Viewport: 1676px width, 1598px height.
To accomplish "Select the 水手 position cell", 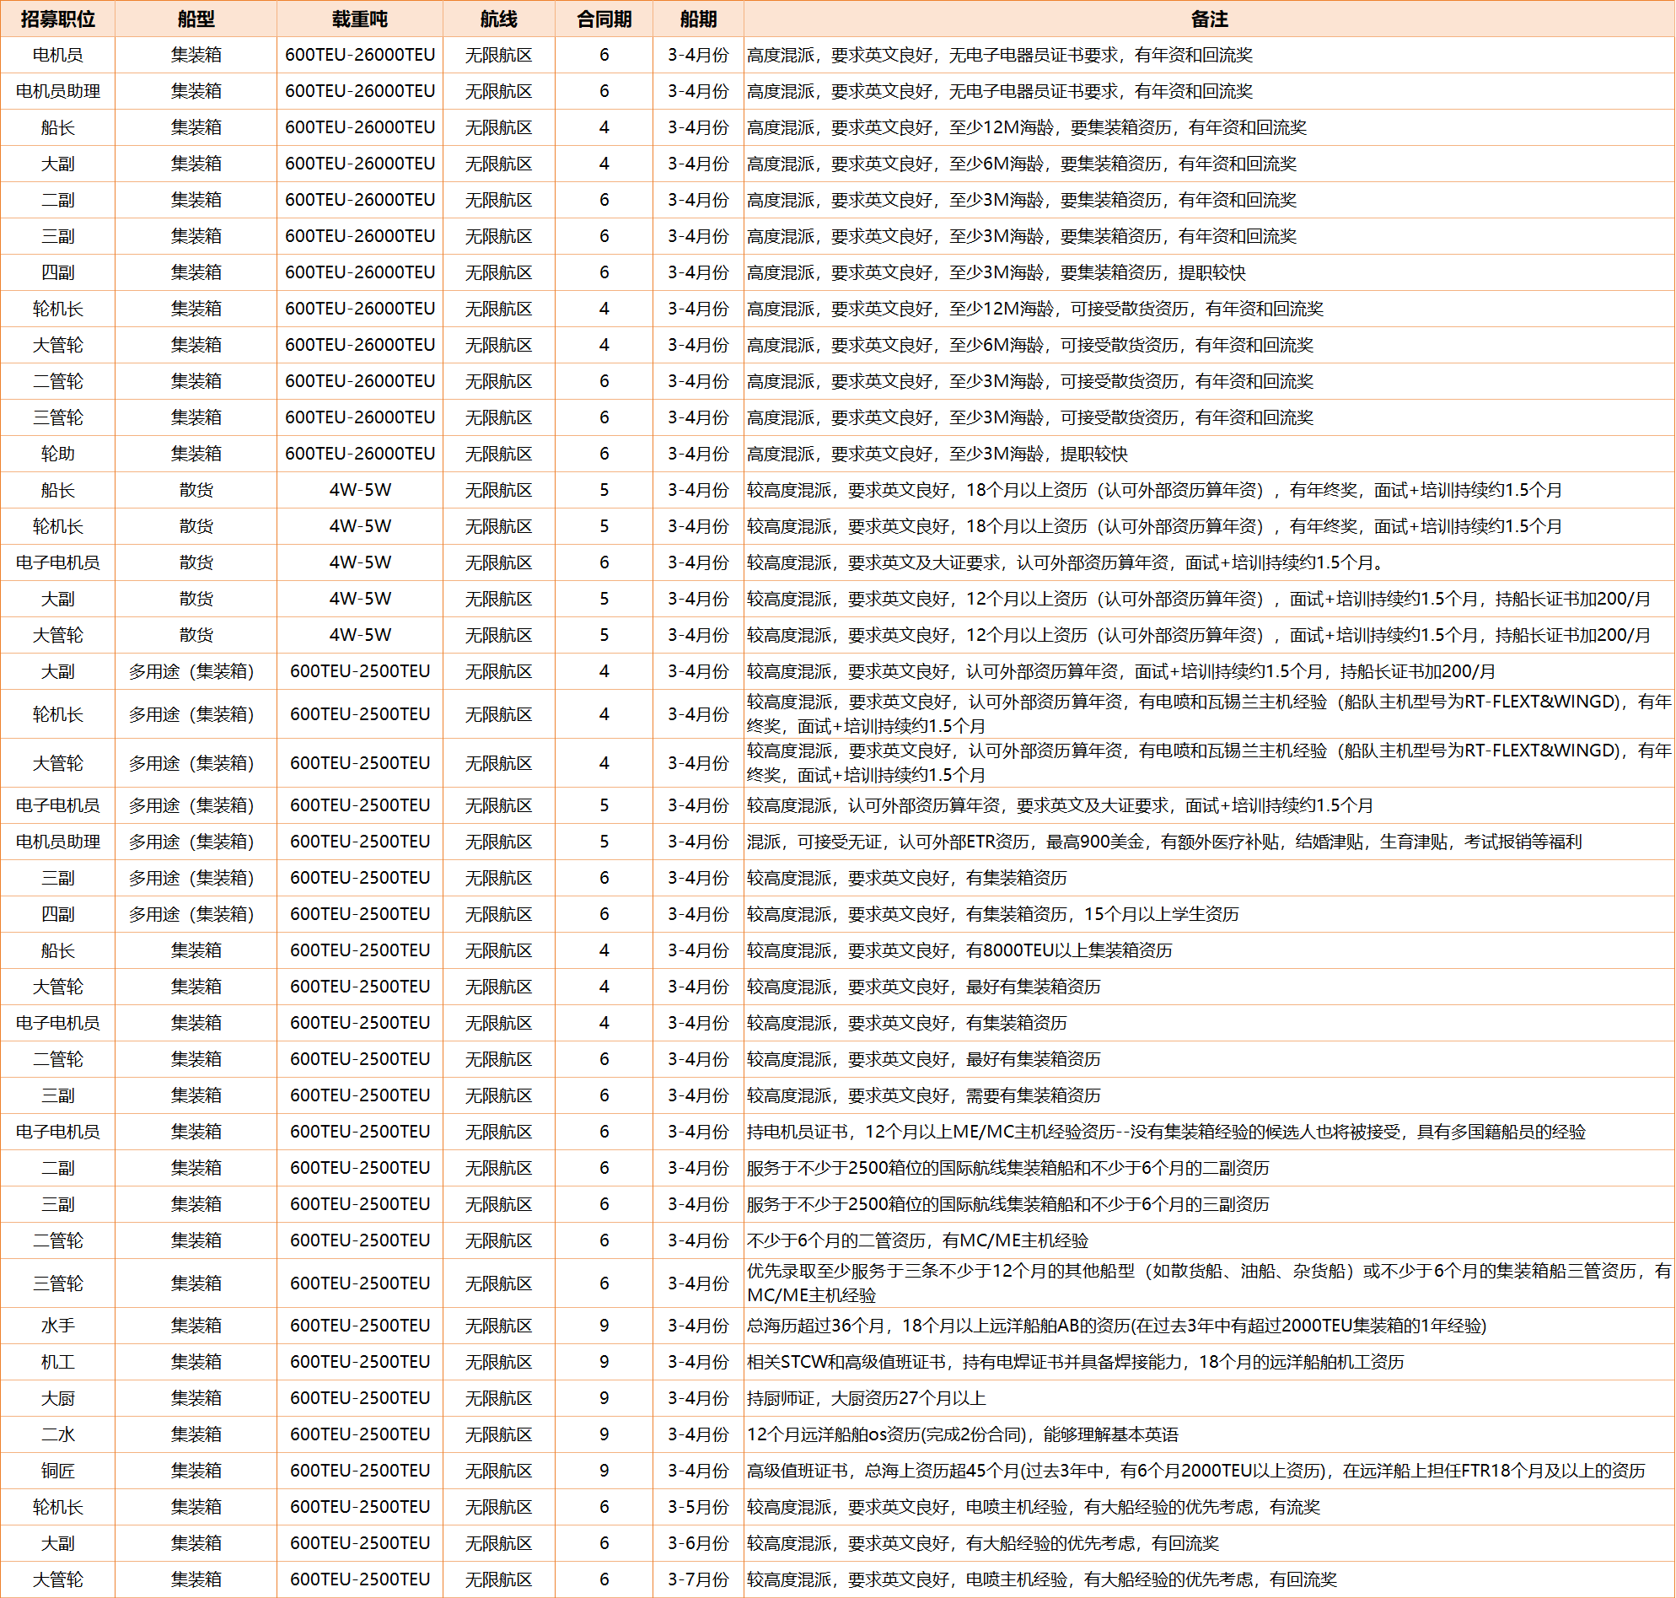I will [x=57, y=1326].
